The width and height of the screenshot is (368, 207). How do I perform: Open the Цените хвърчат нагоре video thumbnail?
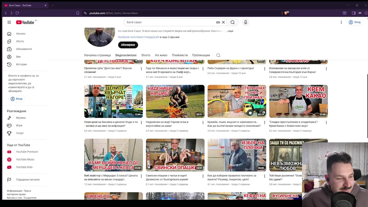(113, 101)
